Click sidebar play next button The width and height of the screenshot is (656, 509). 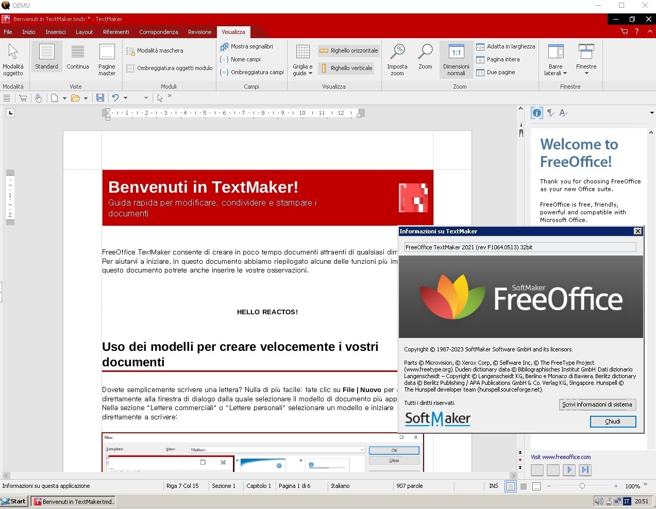click(569, 470)
